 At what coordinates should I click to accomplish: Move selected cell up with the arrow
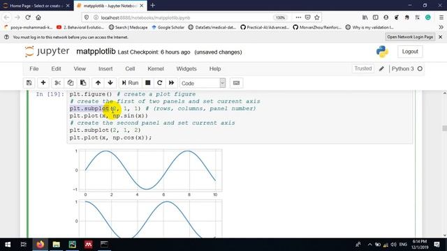(x=98, y=83)
